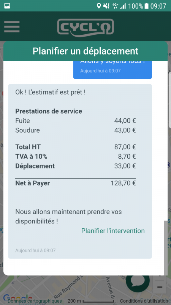The height and width of the screenshot is (305, 171).
Task: Tap the battery status icon
Action: pyautogui.click(x=147, y=6)
